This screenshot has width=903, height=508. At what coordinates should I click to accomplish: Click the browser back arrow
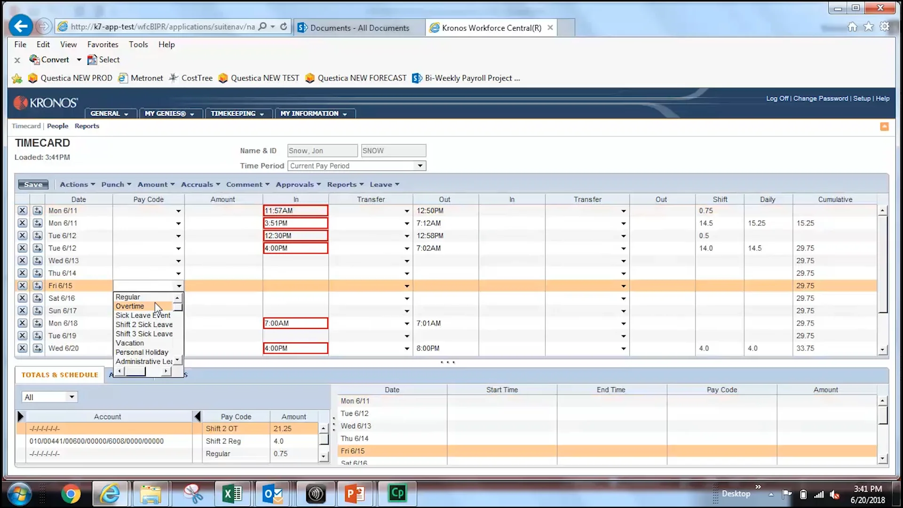point(21,25)
